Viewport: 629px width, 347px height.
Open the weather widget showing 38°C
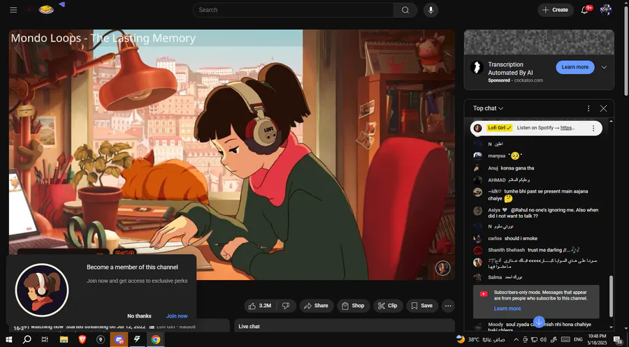481,339
